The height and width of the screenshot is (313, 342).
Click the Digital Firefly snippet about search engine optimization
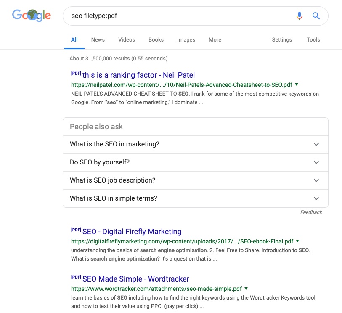191,255
